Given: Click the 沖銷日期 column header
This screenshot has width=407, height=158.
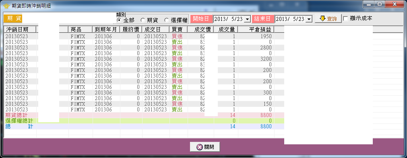Looking at the screenshot, I should tap(20, 29).
